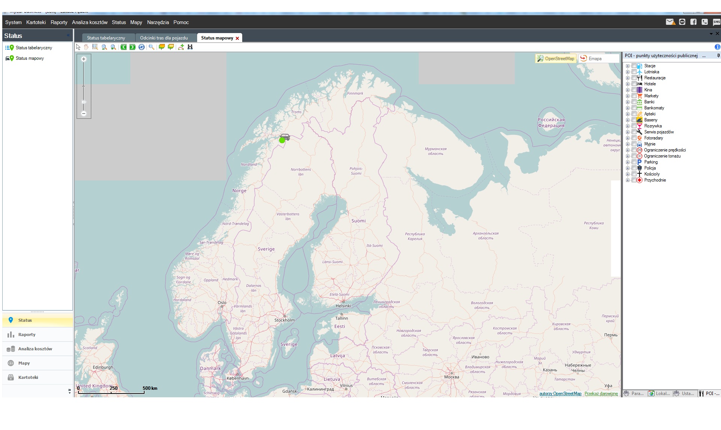Toggle the Parking POI checkbox
Image resolution: width=721 pixels, height=430 pixels.
point(634,162)
